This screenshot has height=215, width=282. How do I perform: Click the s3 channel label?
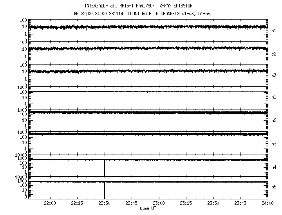(274, 75)
